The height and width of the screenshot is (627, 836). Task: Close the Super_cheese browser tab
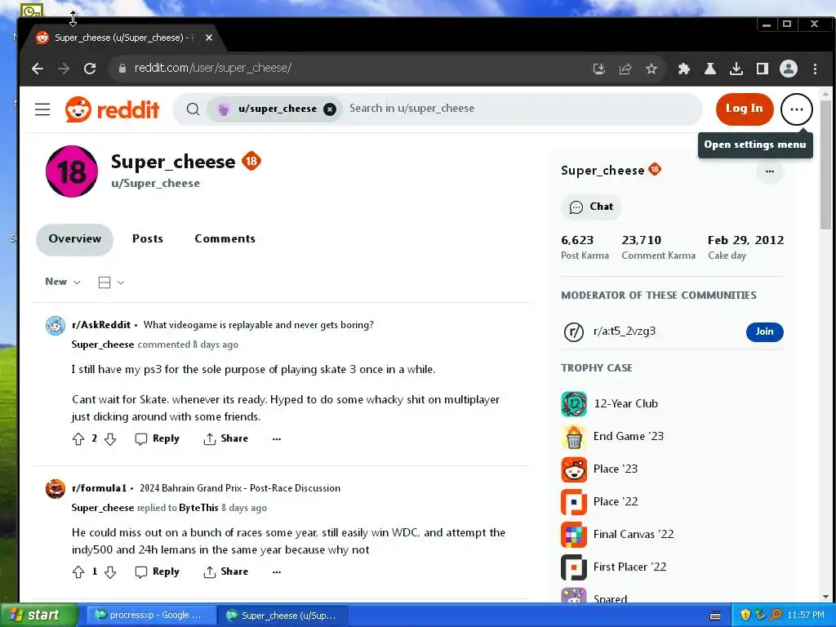pyautogui.click(x=209, y=38)
